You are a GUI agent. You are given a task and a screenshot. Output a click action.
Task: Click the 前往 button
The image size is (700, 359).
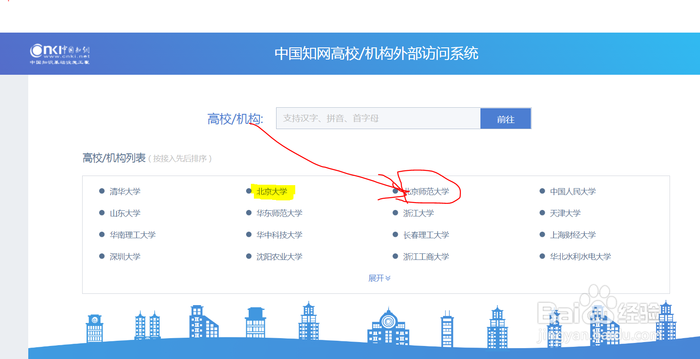(506, 119)
